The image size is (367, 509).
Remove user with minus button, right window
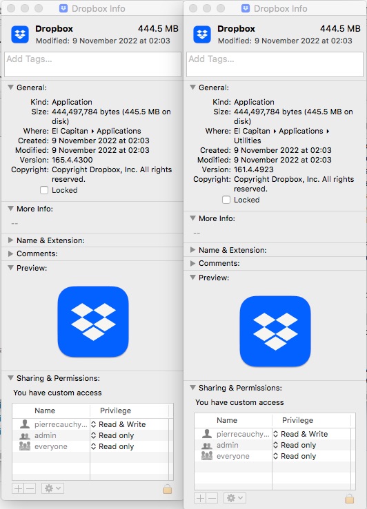click(212, 498)
